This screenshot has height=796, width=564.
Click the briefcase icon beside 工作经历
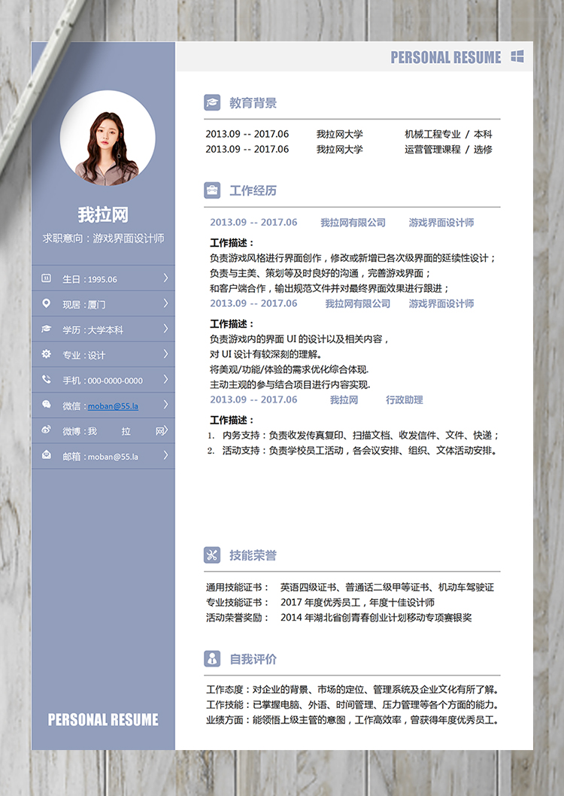tap(212, 190)
